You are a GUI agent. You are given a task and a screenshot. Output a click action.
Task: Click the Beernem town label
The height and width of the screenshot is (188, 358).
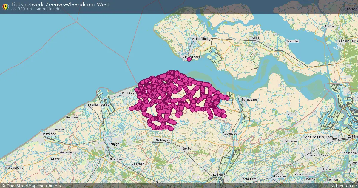138,164
